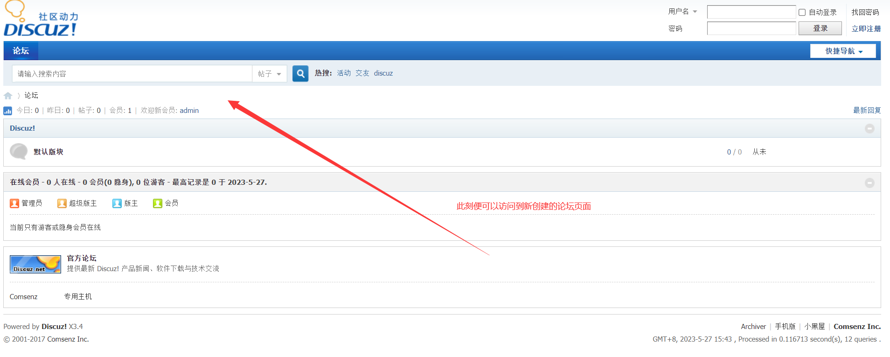The image size is (890, 357).
Task: Click the search content input box
Action: (x=132, y=74)
